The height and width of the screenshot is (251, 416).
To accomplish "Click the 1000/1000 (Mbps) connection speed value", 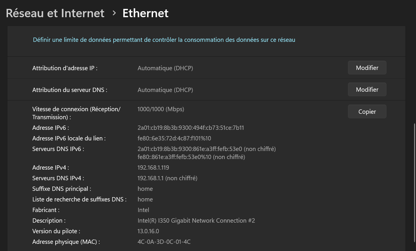I will [161, 109].
